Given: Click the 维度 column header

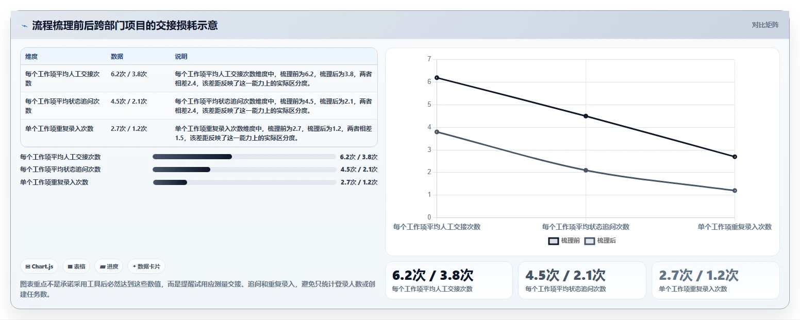Looking at the screenshot, I should [31, 57].
